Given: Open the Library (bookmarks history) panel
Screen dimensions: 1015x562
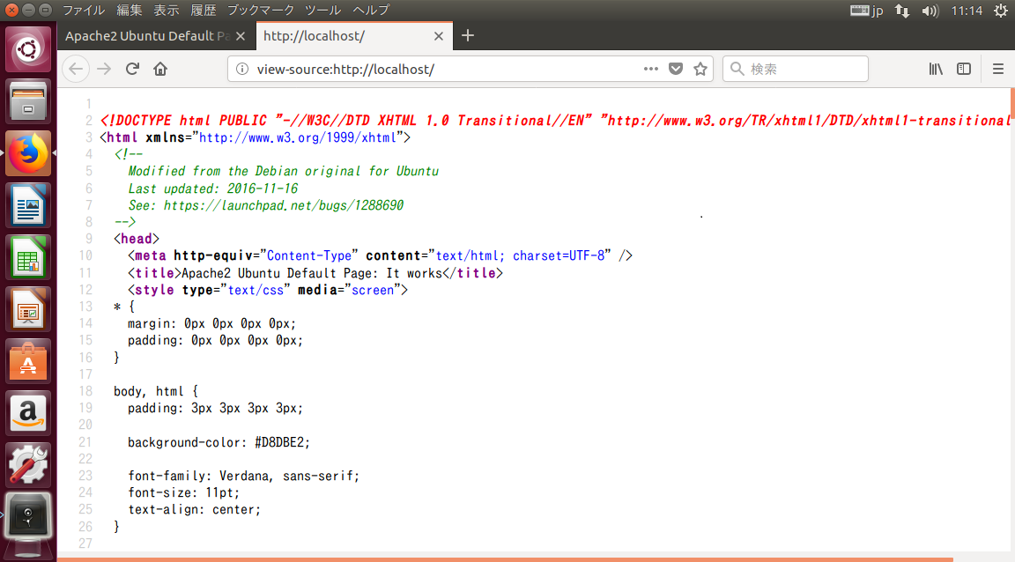Looking at the screenshot, I should tap(936, 69).
